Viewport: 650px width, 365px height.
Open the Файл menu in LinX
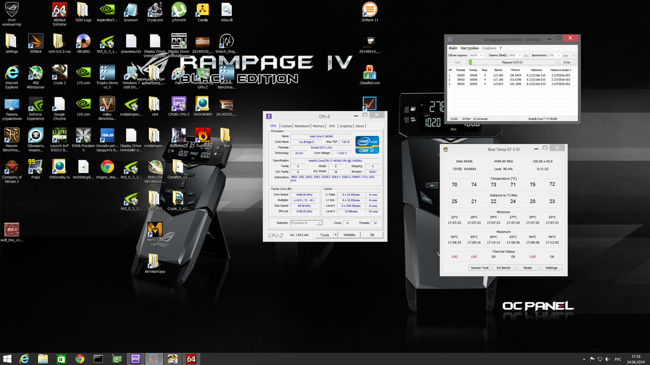(x=453, y=48)
